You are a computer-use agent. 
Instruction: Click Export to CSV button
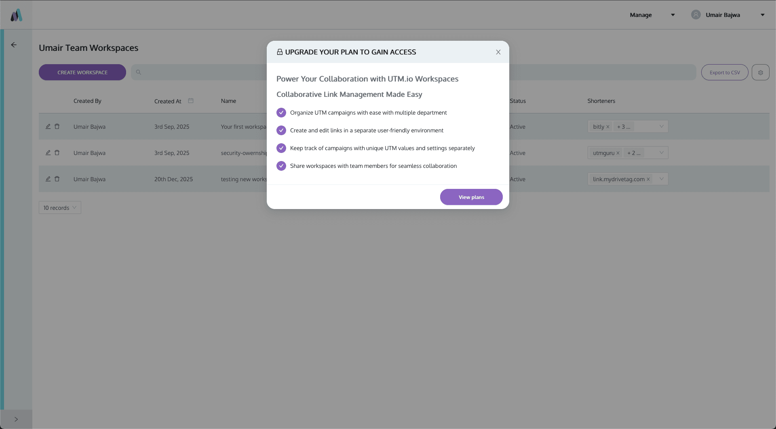point(725,72)
